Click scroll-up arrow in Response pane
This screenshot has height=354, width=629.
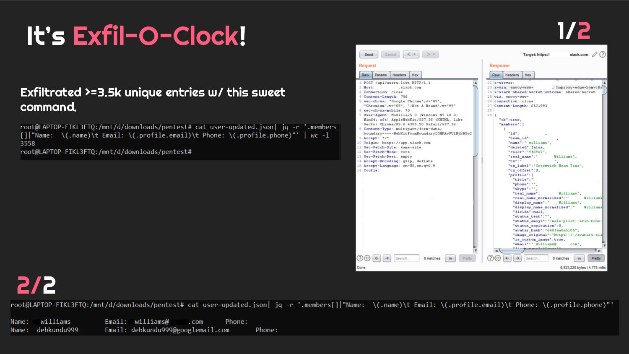click(x=604, y=83)
